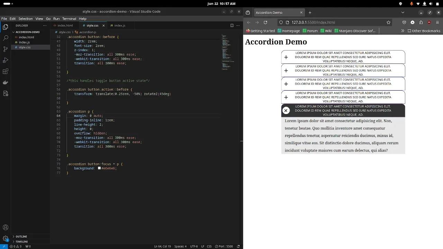
Task: Change language mode CSS in status bar
Action: point(209,246)
